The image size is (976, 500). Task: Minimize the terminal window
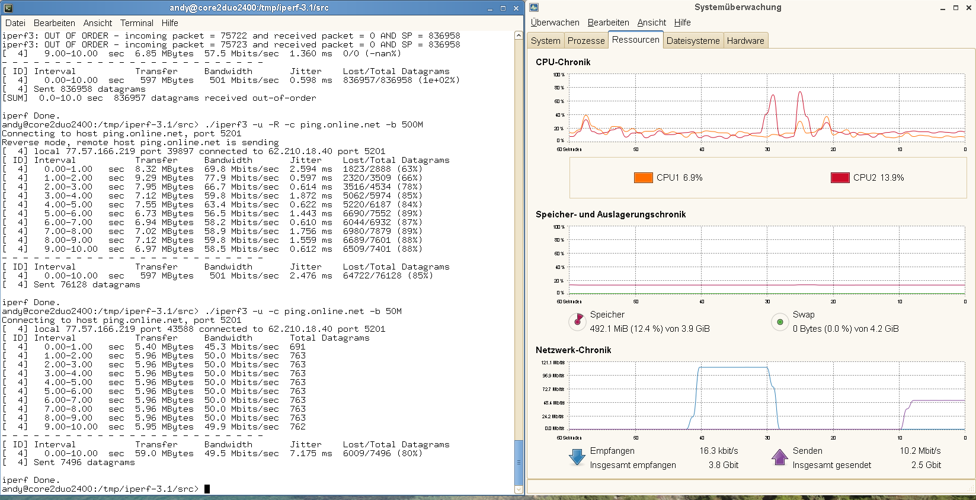(490, 8)
